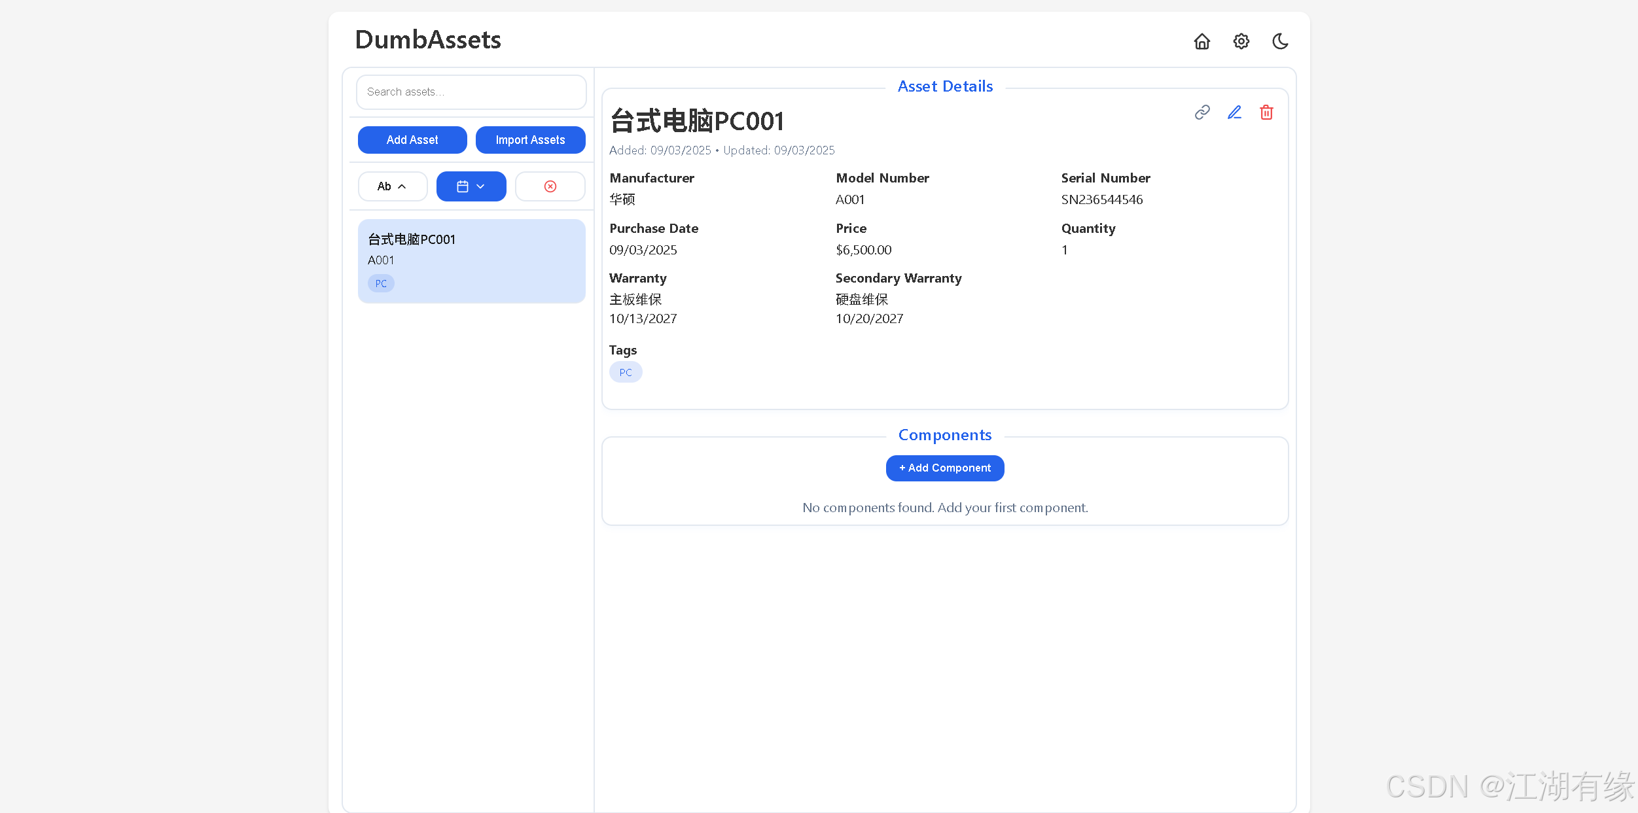Image resolution: width=1638 pixels, height=813 pixels.
Task: Click the Asset Details heading
Action: tap(945, 86)
